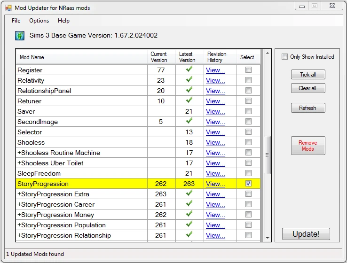This screenshot has width=347, height=263.
Task: Click the Latest Version column header
Action: pos(189,57)
